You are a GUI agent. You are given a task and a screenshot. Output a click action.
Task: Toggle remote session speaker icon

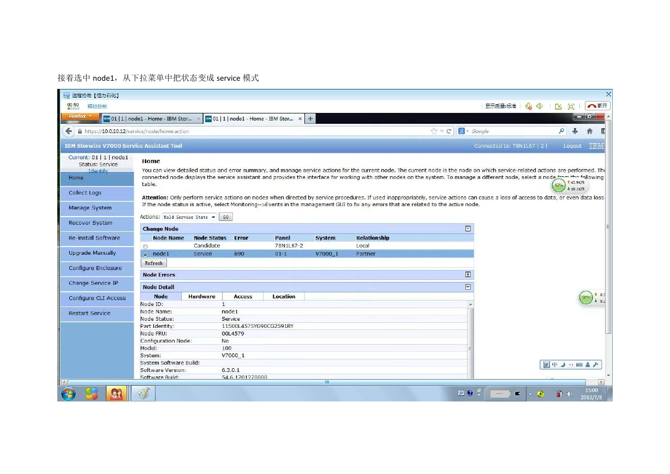click(x=540, y=106)
